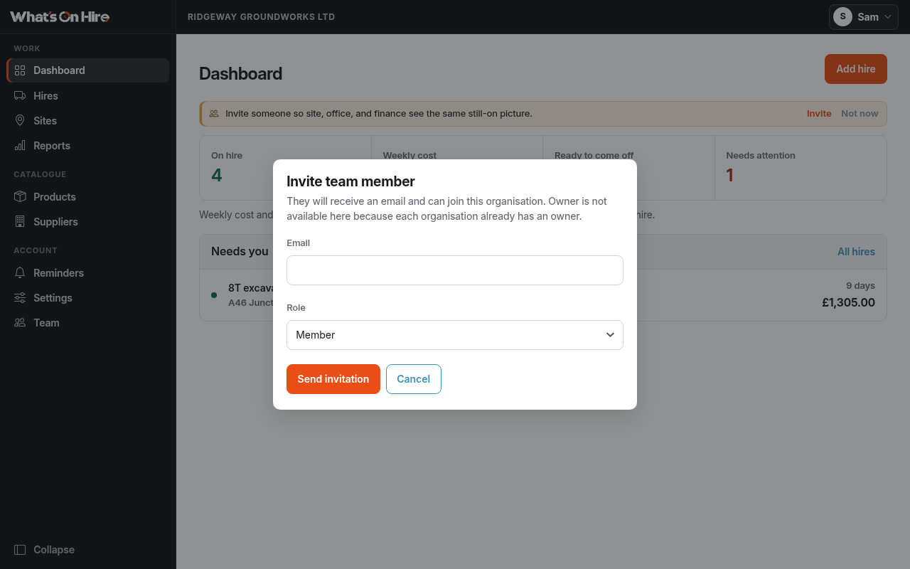Click the Invite link in banner
Viewport: 910px width, 569px height.
(x=819, y=113)
